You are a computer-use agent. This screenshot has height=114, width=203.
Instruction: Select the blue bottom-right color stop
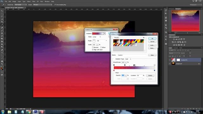coord(154,70)
